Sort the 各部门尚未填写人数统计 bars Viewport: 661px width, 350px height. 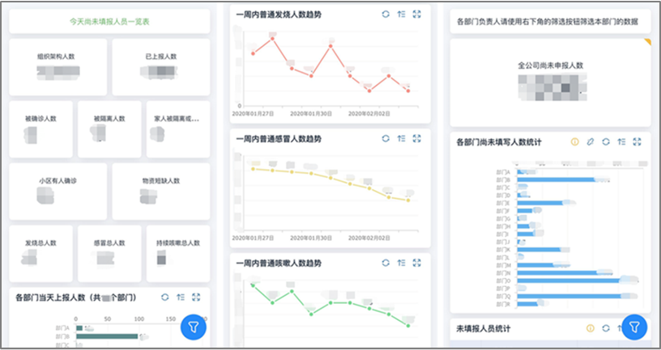click(x=621, y=142)
